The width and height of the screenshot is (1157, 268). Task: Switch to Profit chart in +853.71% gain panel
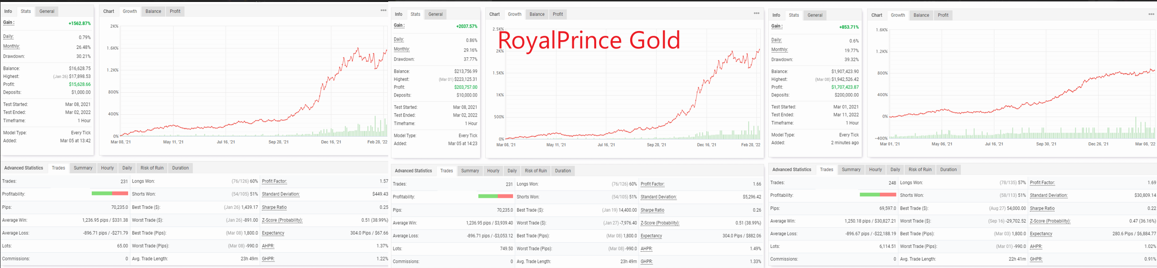tap(943, 15)
